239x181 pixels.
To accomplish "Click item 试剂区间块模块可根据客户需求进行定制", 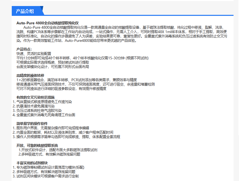I will [x=48, y=176].
